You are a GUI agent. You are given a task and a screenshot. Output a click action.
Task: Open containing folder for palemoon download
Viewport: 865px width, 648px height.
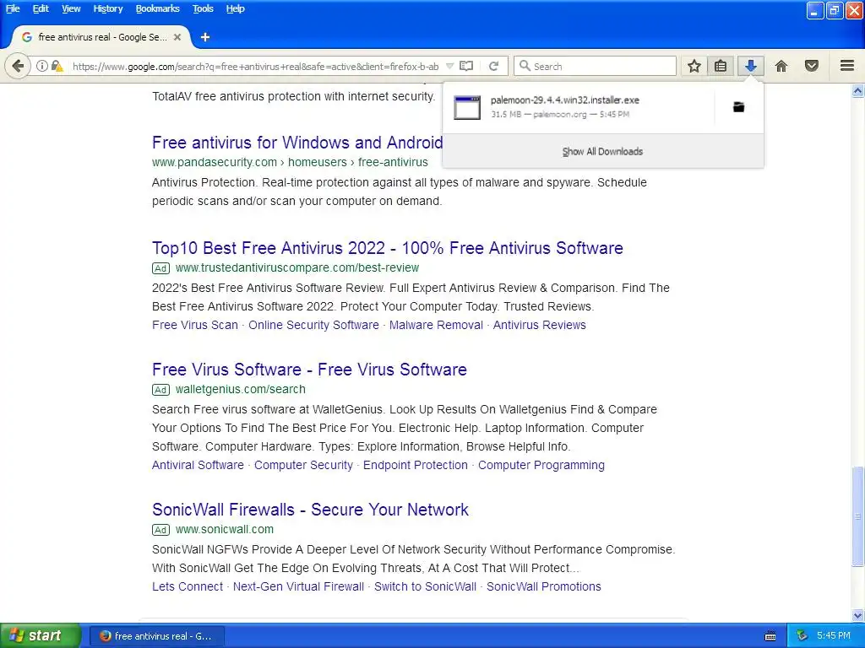point(738,107)
